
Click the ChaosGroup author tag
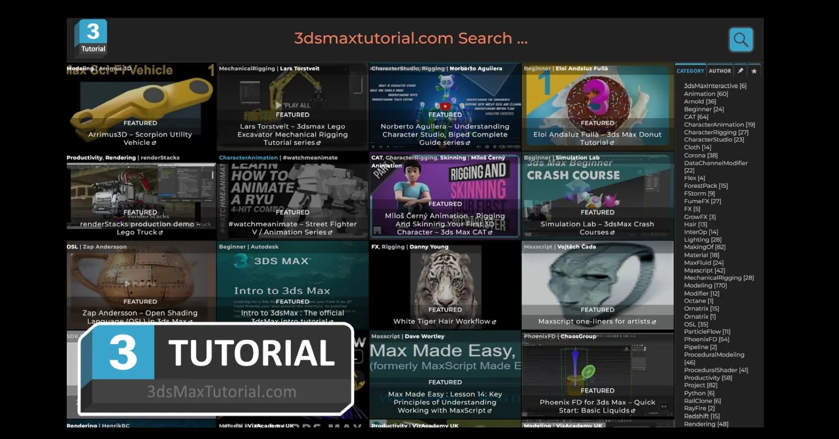[x=578, y=337]
